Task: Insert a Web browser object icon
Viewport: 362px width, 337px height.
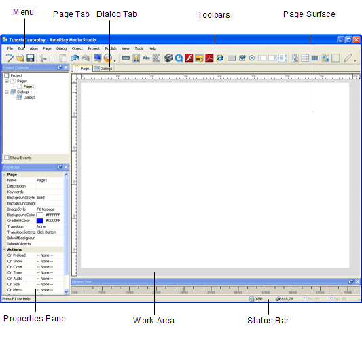Action: [220, 58]
